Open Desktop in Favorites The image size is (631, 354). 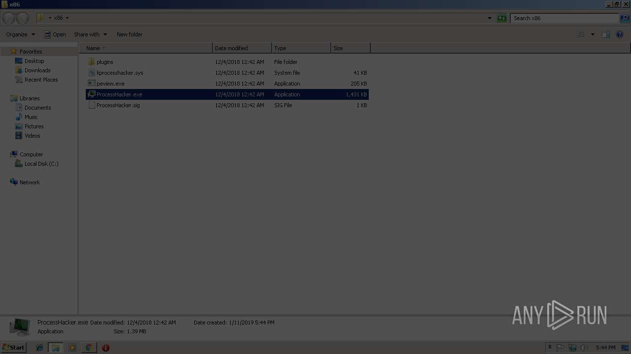[34, 61]
